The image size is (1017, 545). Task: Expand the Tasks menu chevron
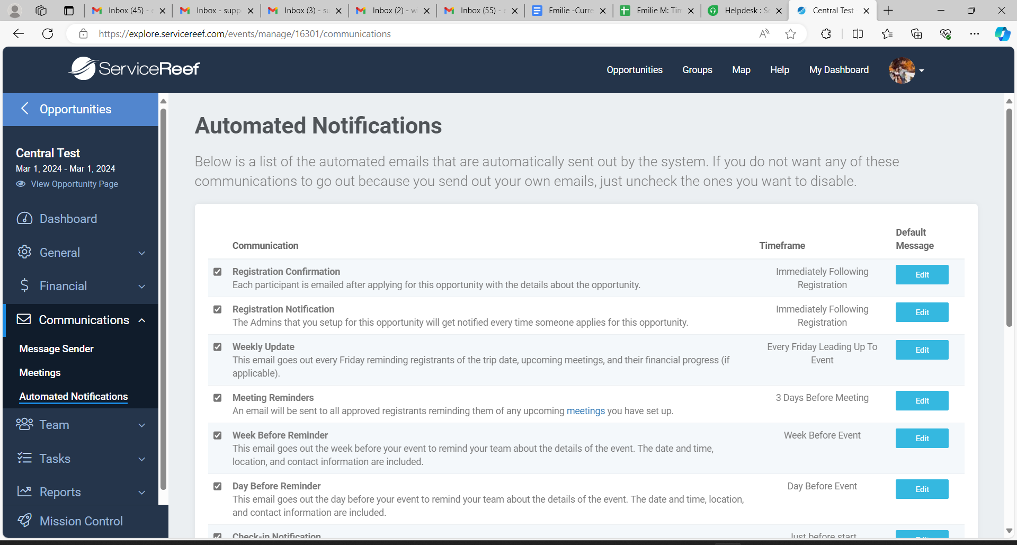click(142, 459)
